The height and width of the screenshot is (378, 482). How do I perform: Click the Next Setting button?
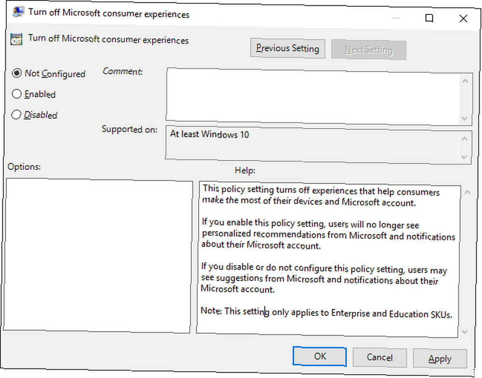(369, 50)
